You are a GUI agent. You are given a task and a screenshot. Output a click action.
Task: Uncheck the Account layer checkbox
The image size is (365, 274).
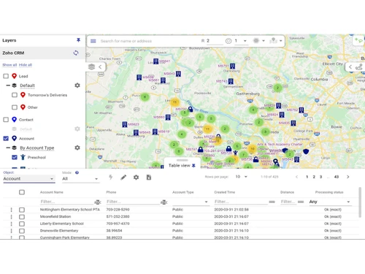[6, 138]
